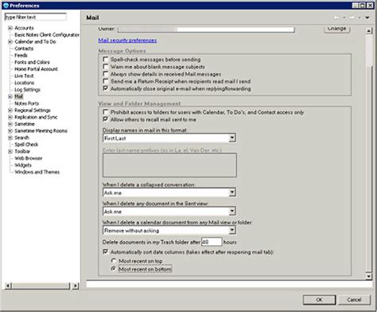This screenshot has height=312, width=377.
Task: Click the Change owner button
Action: point(336,29)
